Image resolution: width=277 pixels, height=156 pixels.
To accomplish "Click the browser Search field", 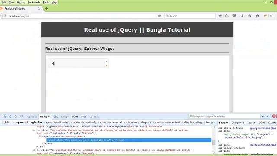I will [x=190, y=16].
